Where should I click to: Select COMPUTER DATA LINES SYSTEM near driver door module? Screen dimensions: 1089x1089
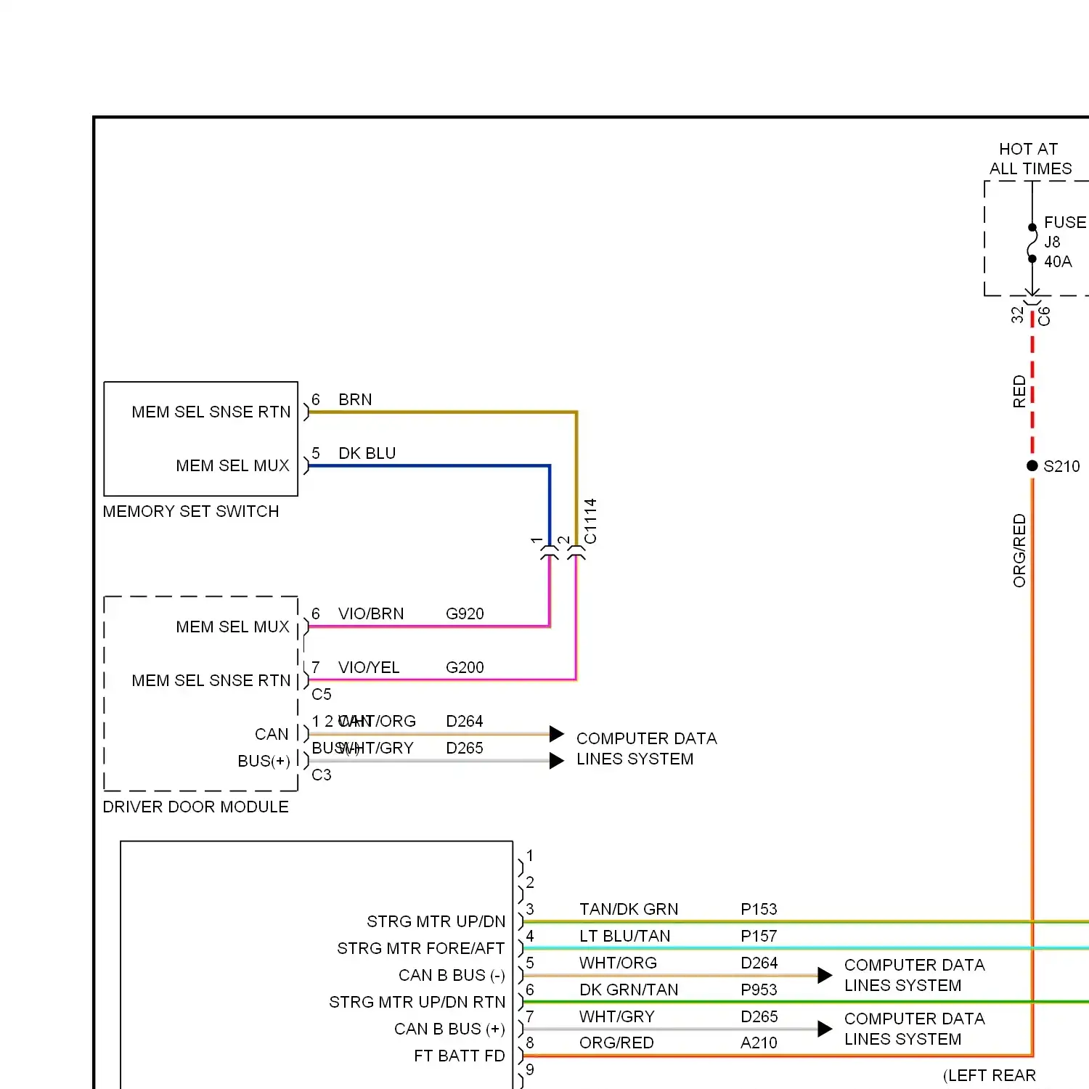[646, 749]
